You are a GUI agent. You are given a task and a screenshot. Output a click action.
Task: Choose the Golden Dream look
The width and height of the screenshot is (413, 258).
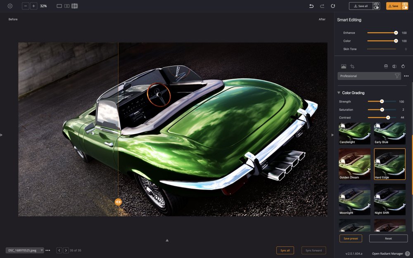(x=354, y=164)
